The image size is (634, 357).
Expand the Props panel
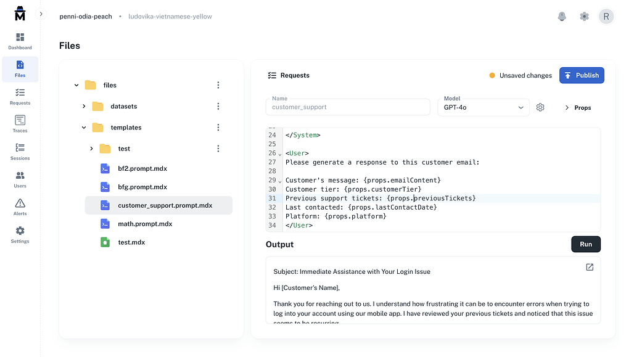pos(578,107)
